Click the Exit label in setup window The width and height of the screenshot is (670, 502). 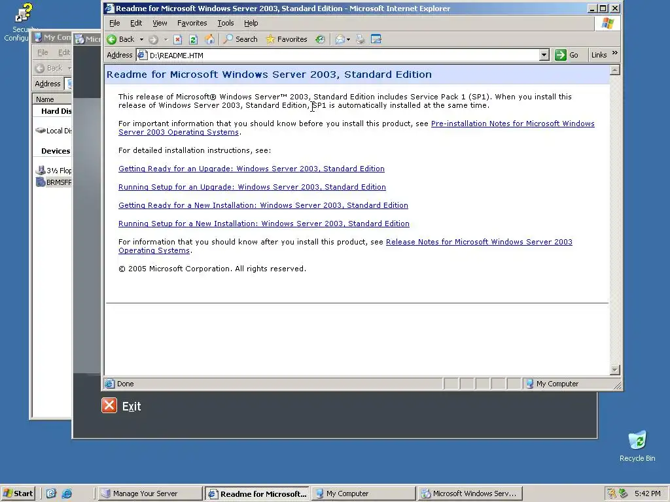click(132, 407)
